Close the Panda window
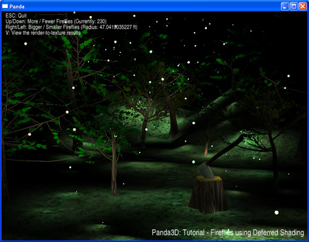Screen dimensions: 309x242 303,6
